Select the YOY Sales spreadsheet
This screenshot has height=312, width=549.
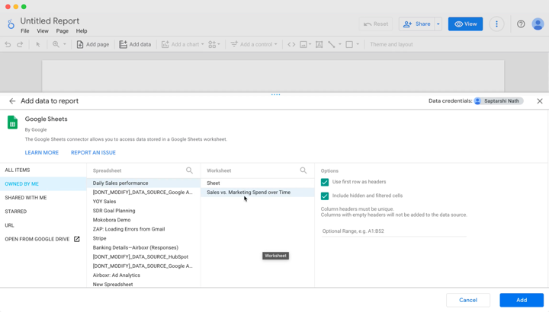[143, 202]
